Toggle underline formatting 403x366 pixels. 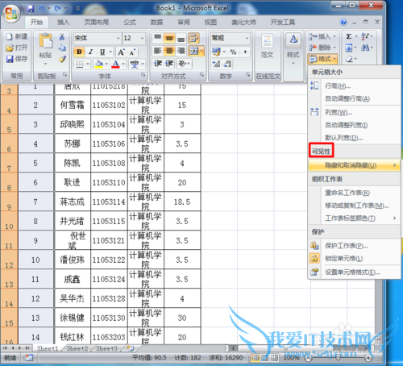click(102, 52)
